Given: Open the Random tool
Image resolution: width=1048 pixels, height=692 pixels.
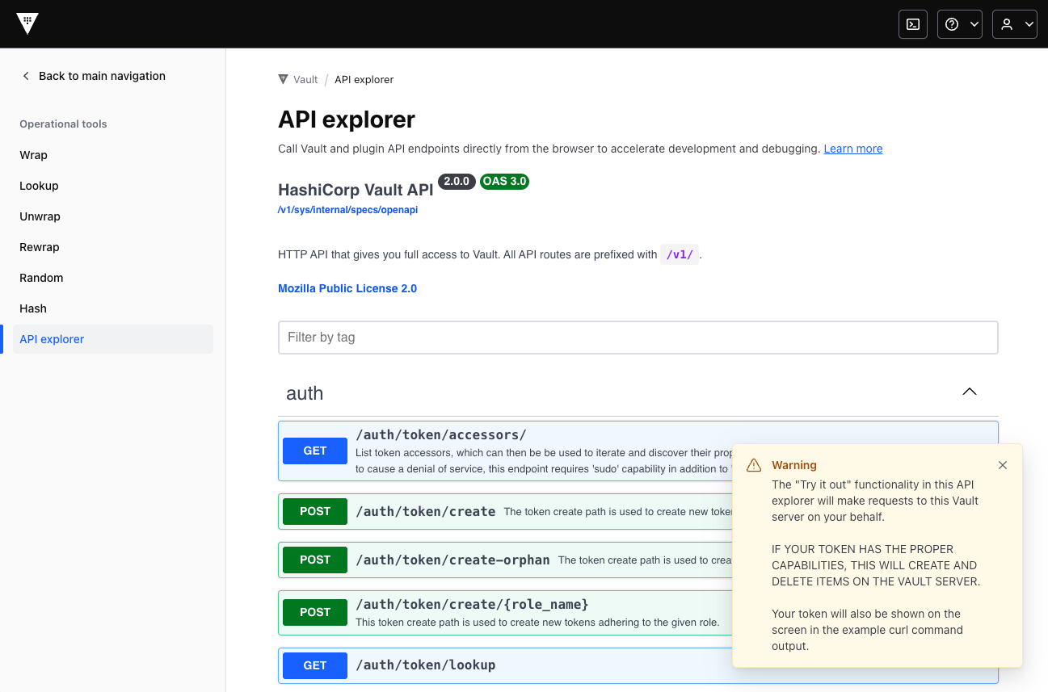Looking at the screenshot, I should click(x=113, y=278).
